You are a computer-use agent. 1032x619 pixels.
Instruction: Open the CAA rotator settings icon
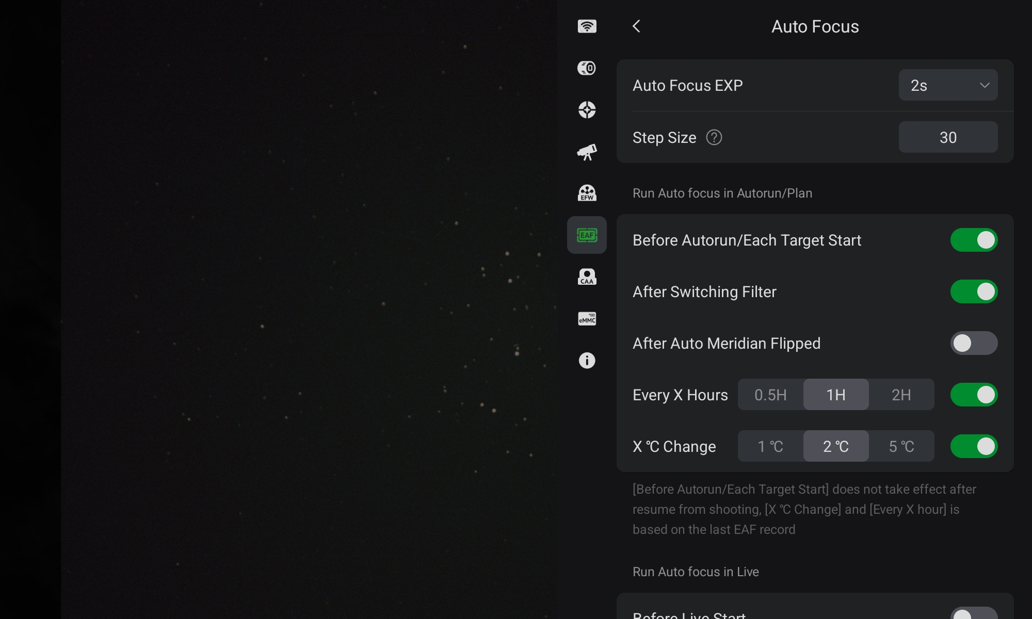coord(587,276)
